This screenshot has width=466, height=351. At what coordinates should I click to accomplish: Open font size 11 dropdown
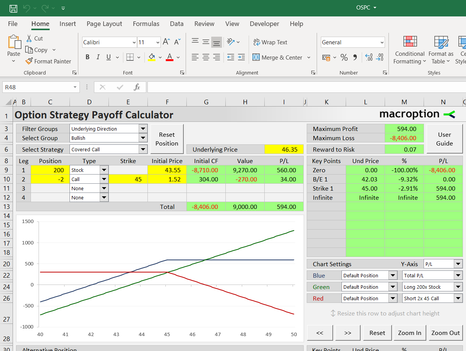[x=158, y=42]
